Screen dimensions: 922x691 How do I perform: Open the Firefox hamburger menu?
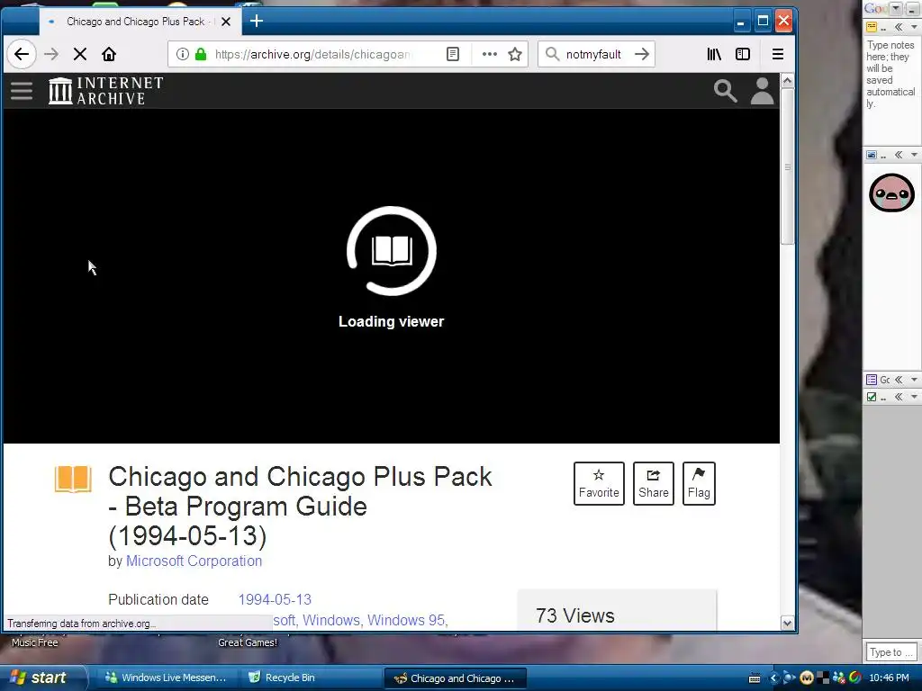pyautogui.click(x=777, y=54)
